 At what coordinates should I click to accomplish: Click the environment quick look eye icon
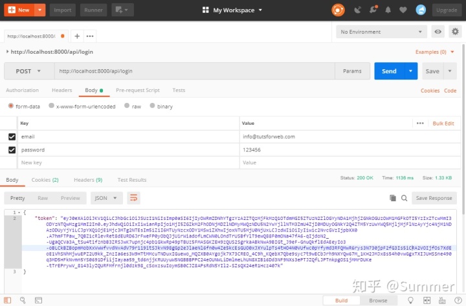coord(438,32)
